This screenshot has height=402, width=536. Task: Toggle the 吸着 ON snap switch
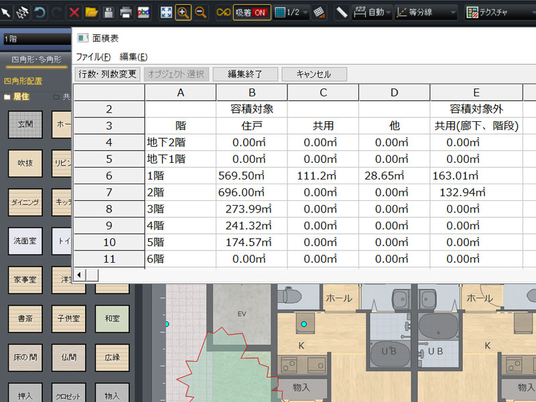click(x=251, y=12)
